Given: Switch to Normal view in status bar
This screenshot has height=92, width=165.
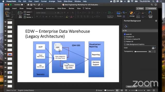Looking at the screenshot, I should click(x=117, y=90).
